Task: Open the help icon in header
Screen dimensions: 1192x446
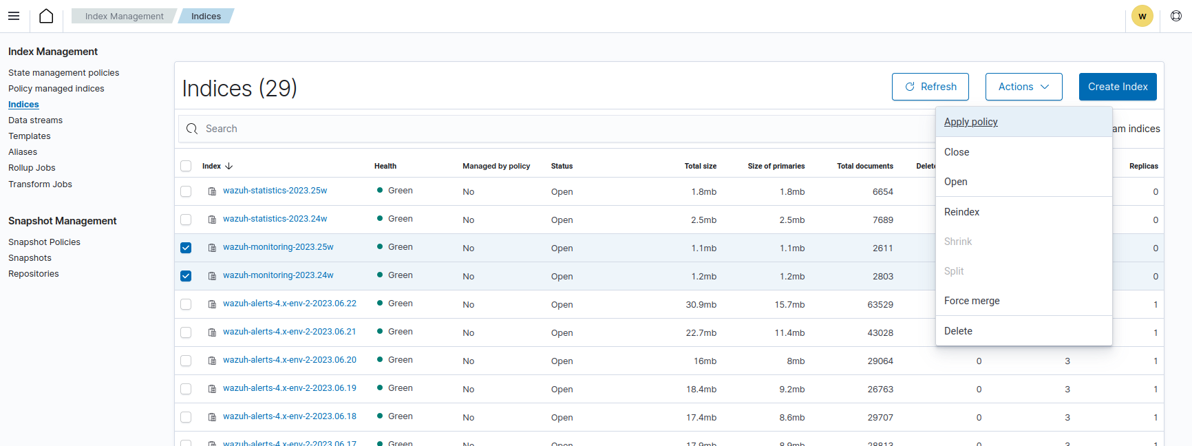Action: 1176,16
